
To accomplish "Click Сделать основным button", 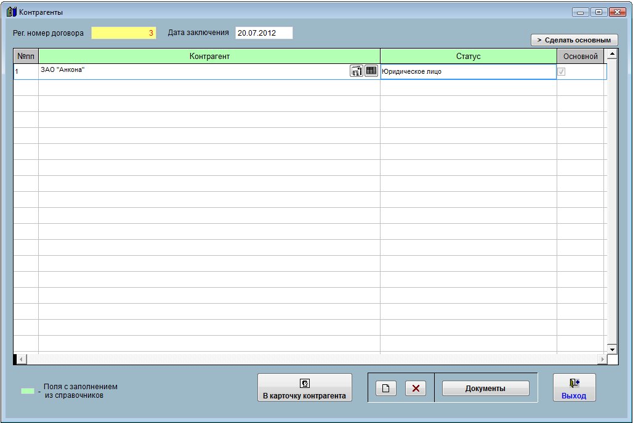I will [574, 40].
